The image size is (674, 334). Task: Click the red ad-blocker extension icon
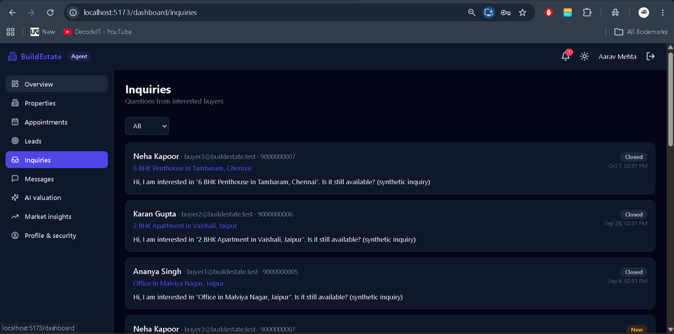click(x=548, y=12)
